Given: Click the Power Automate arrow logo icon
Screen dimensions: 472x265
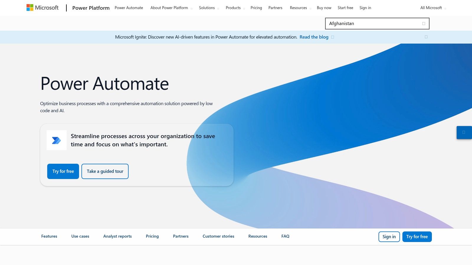Looking at the screenshot, I should point(56,140).
